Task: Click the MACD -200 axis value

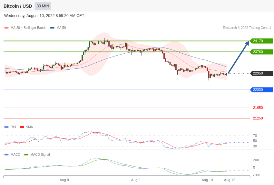Action: click(x=257, y=175)
